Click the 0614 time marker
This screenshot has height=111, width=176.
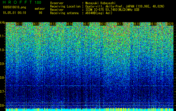point(69,24)
